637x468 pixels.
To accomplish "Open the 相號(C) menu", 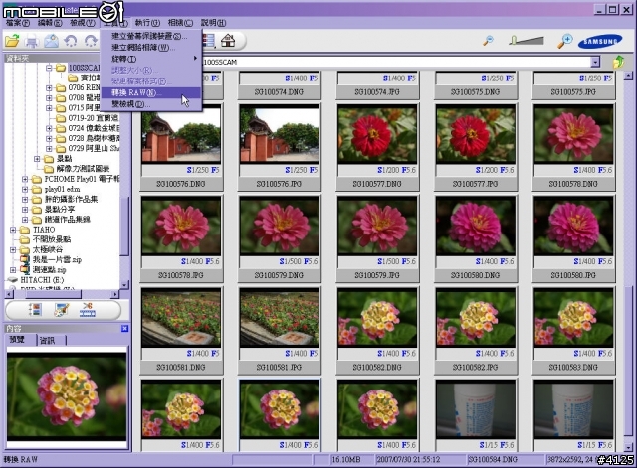I will click(x=180, y=23).
